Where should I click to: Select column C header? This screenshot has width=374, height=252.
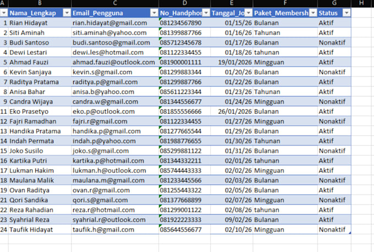(x=115, y=3)
